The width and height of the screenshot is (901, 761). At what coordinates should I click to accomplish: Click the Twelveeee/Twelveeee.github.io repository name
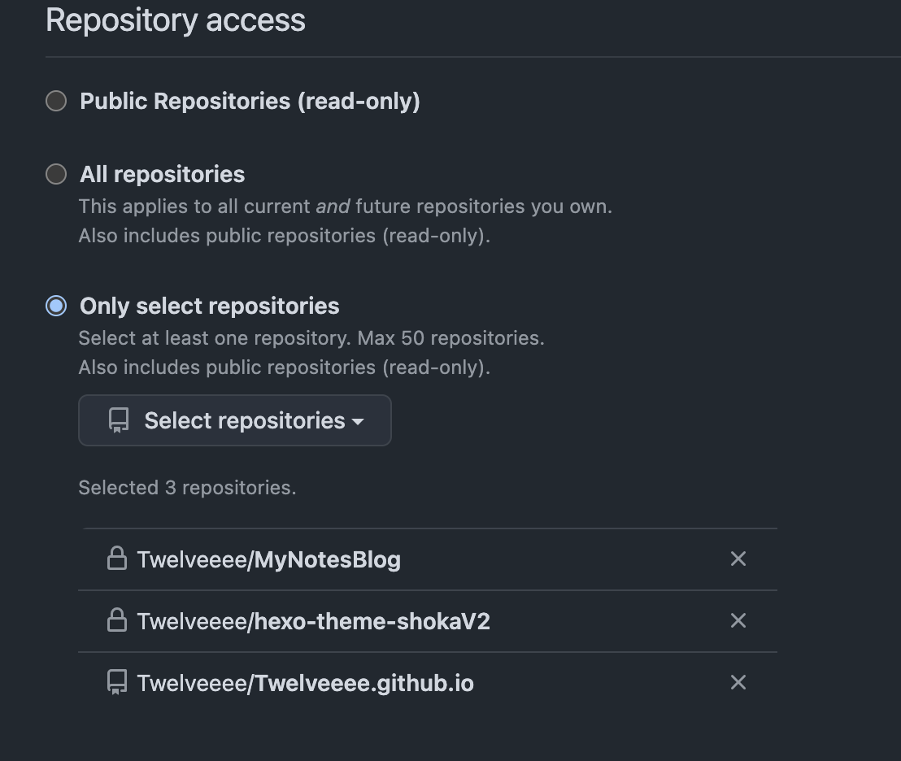[305, 683]
